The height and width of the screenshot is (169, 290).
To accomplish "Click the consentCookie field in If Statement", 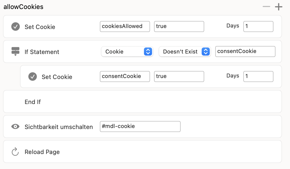I will (245, 51).
